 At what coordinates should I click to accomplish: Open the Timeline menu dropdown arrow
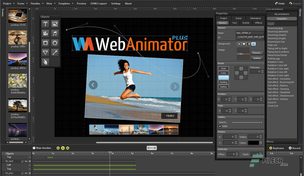point(43,4)
